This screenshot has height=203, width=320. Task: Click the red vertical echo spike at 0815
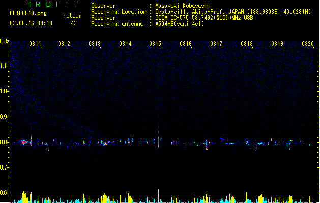coord(158,141)
